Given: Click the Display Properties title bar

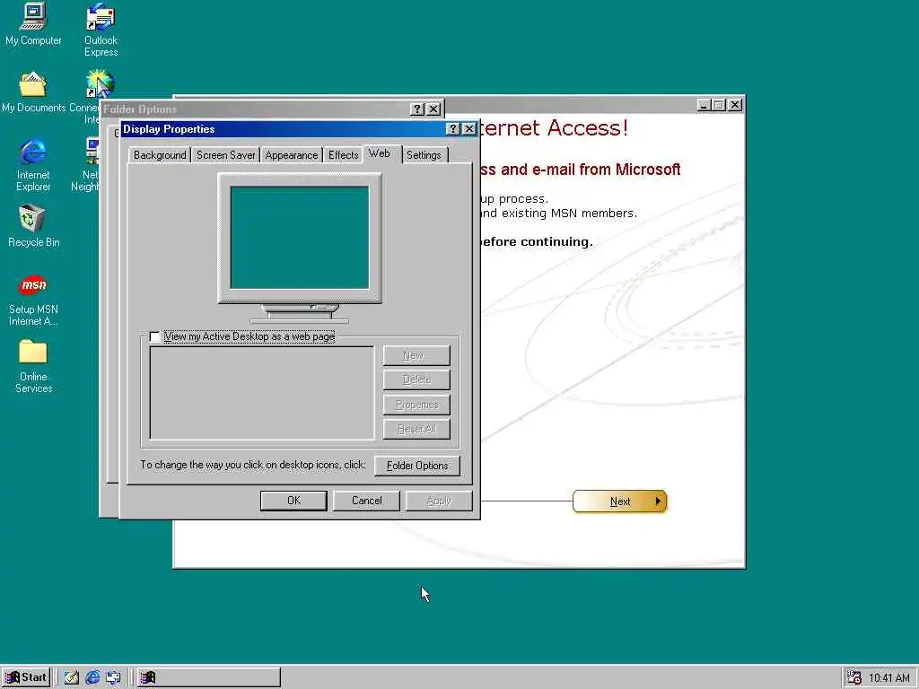Looking at the screenshot, I should (x=300, y=129).
